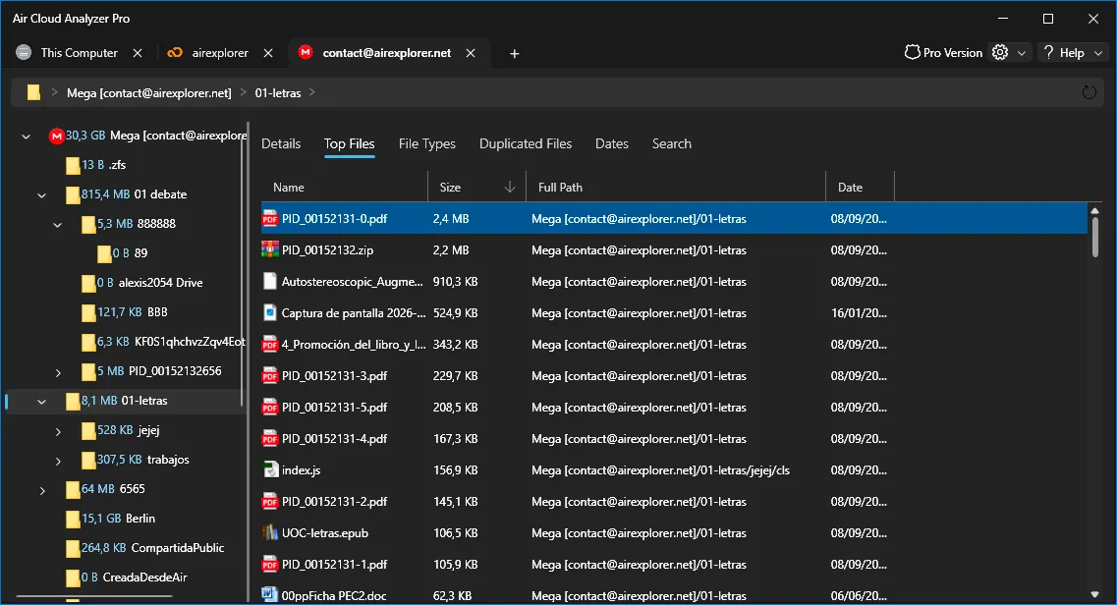Sort by the Date column header
1117x605 pixels.
860,188
